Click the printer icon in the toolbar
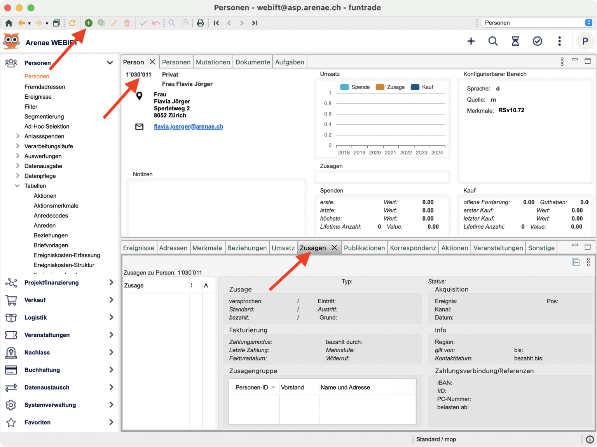The height and width of the screenshot is (447, 597). click(201, 23)
